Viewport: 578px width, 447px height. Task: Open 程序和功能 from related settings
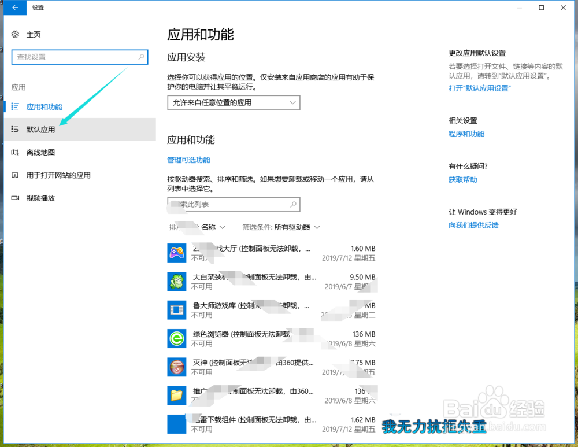pyautogui.click(x=466, y=134)
